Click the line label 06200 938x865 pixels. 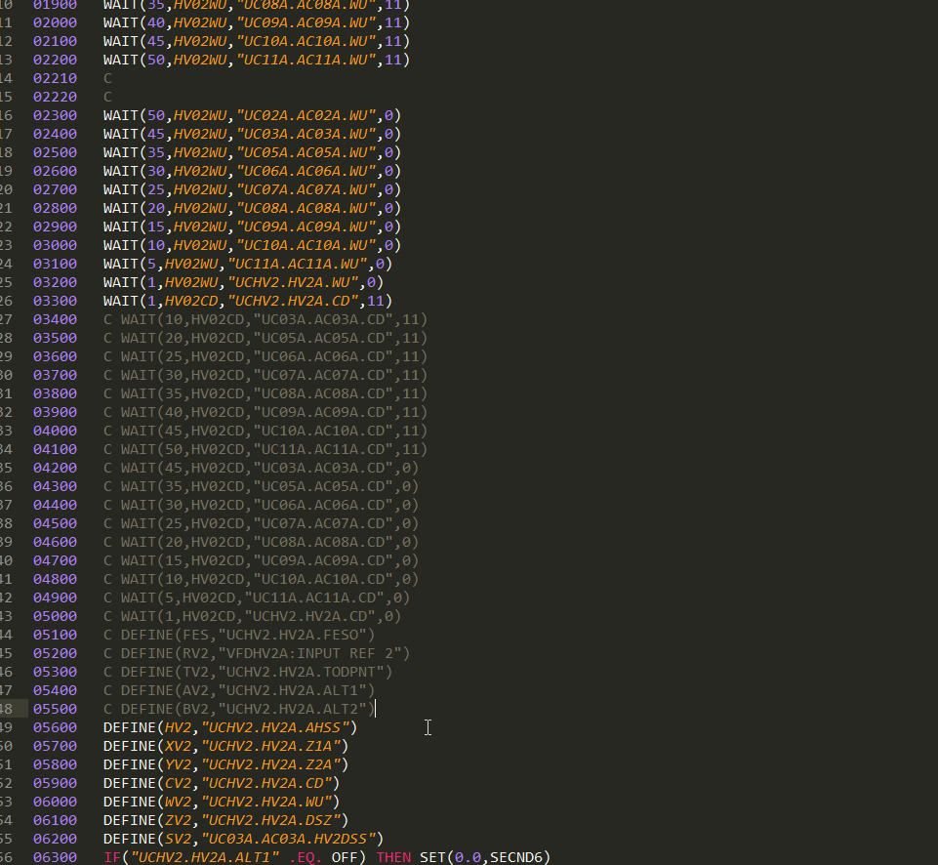[55, 839]
